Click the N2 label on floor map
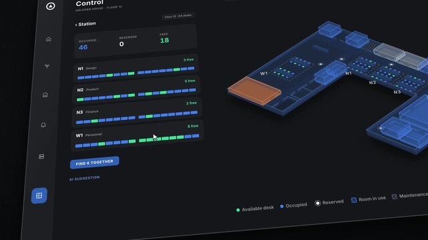This screenshot has height=240, width=428. [x=373, y=83]
